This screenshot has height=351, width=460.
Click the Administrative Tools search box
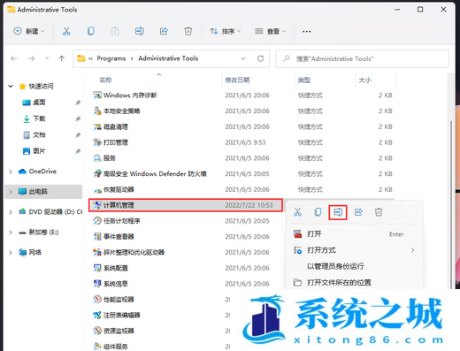tap(363, 59)
